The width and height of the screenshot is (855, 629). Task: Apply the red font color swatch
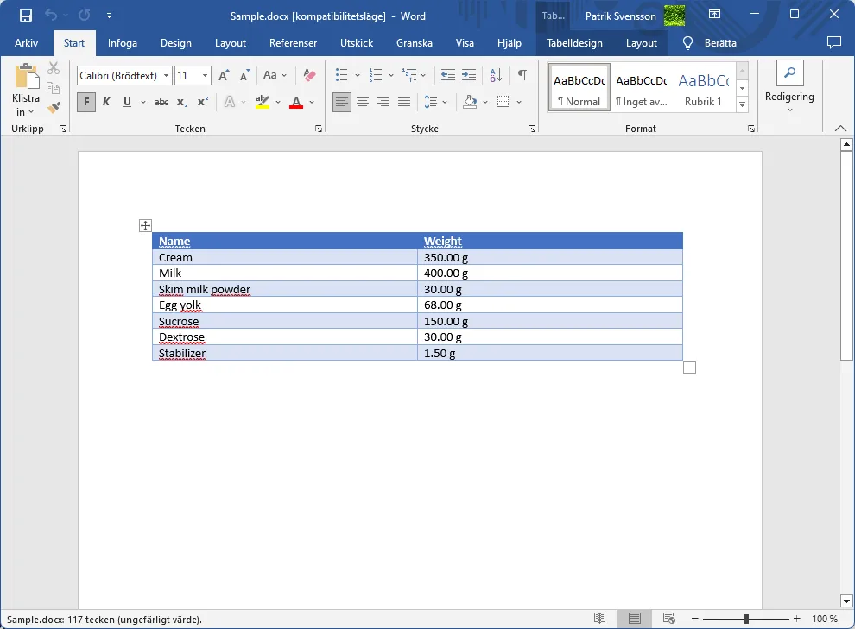click(296, 102)
